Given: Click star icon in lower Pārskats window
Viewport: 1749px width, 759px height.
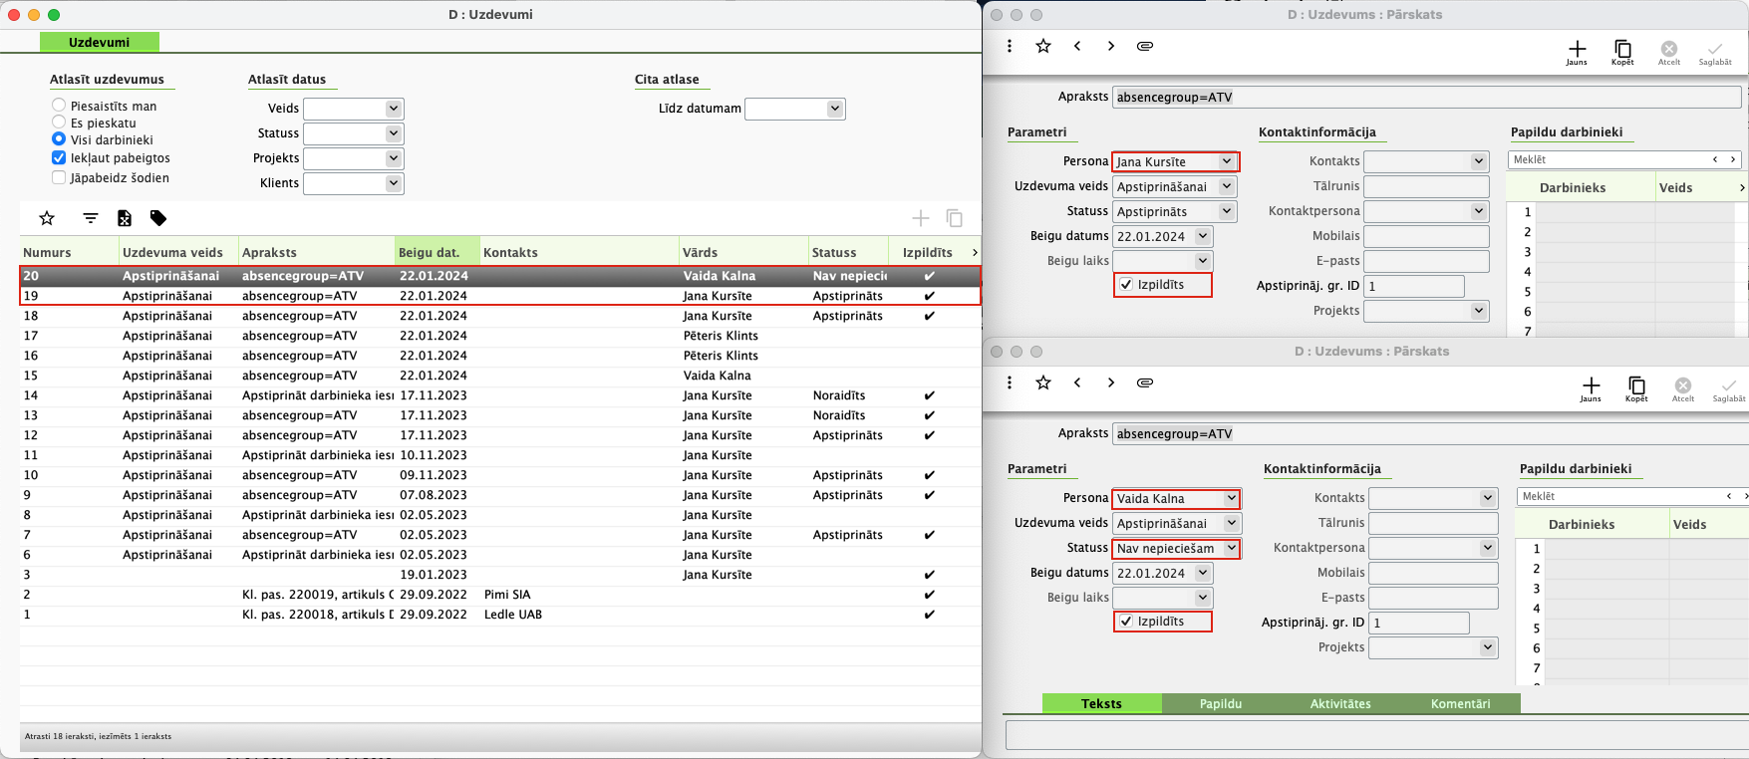Looking at the screenshot, I should pyautogui.click(x=1043, y=382).
